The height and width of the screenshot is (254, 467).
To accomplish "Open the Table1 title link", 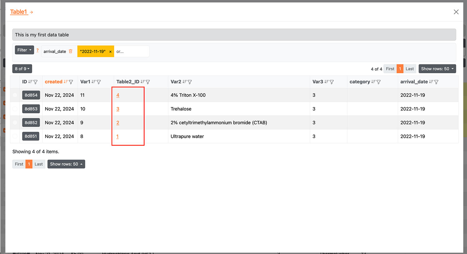I will 19,12.
